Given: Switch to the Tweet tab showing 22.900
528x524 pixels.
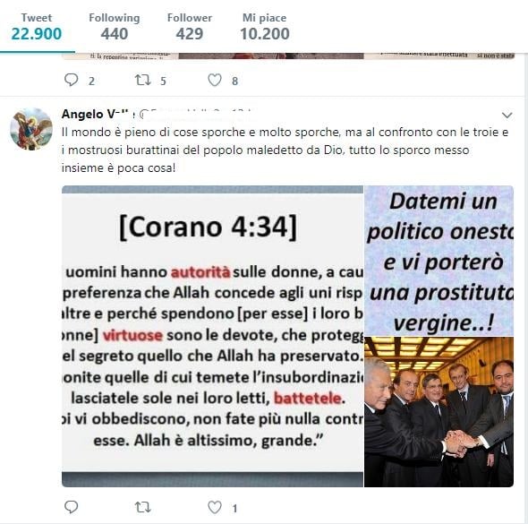Looking at the screenshot, I should [37, 27].
